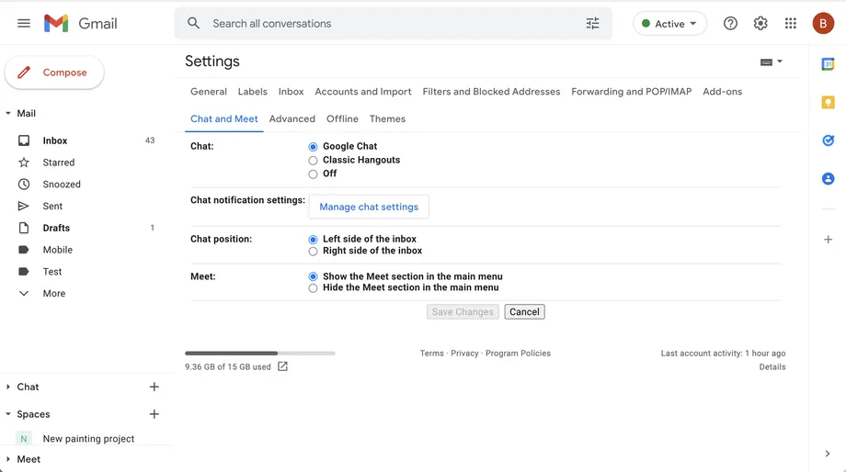846x472 pixels.
Task: Open the account avatar B
Action: pyautogui.click(x=823, y=23)
